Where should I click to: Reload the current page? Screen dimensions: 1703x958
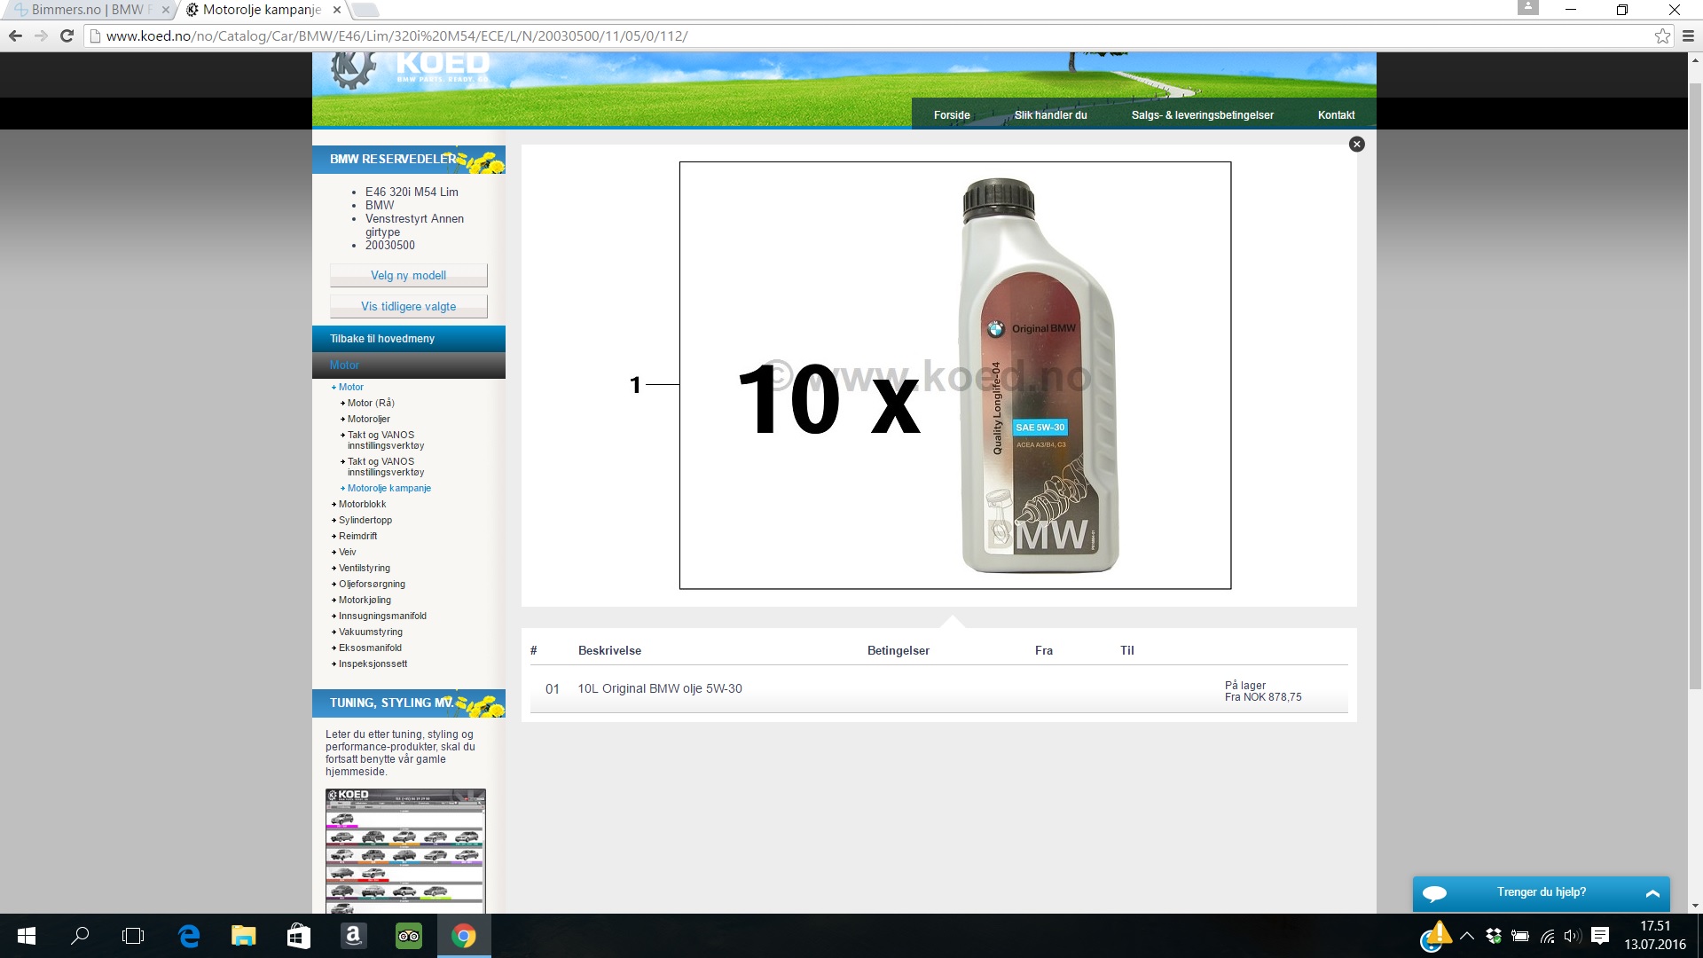pos(67,36)
